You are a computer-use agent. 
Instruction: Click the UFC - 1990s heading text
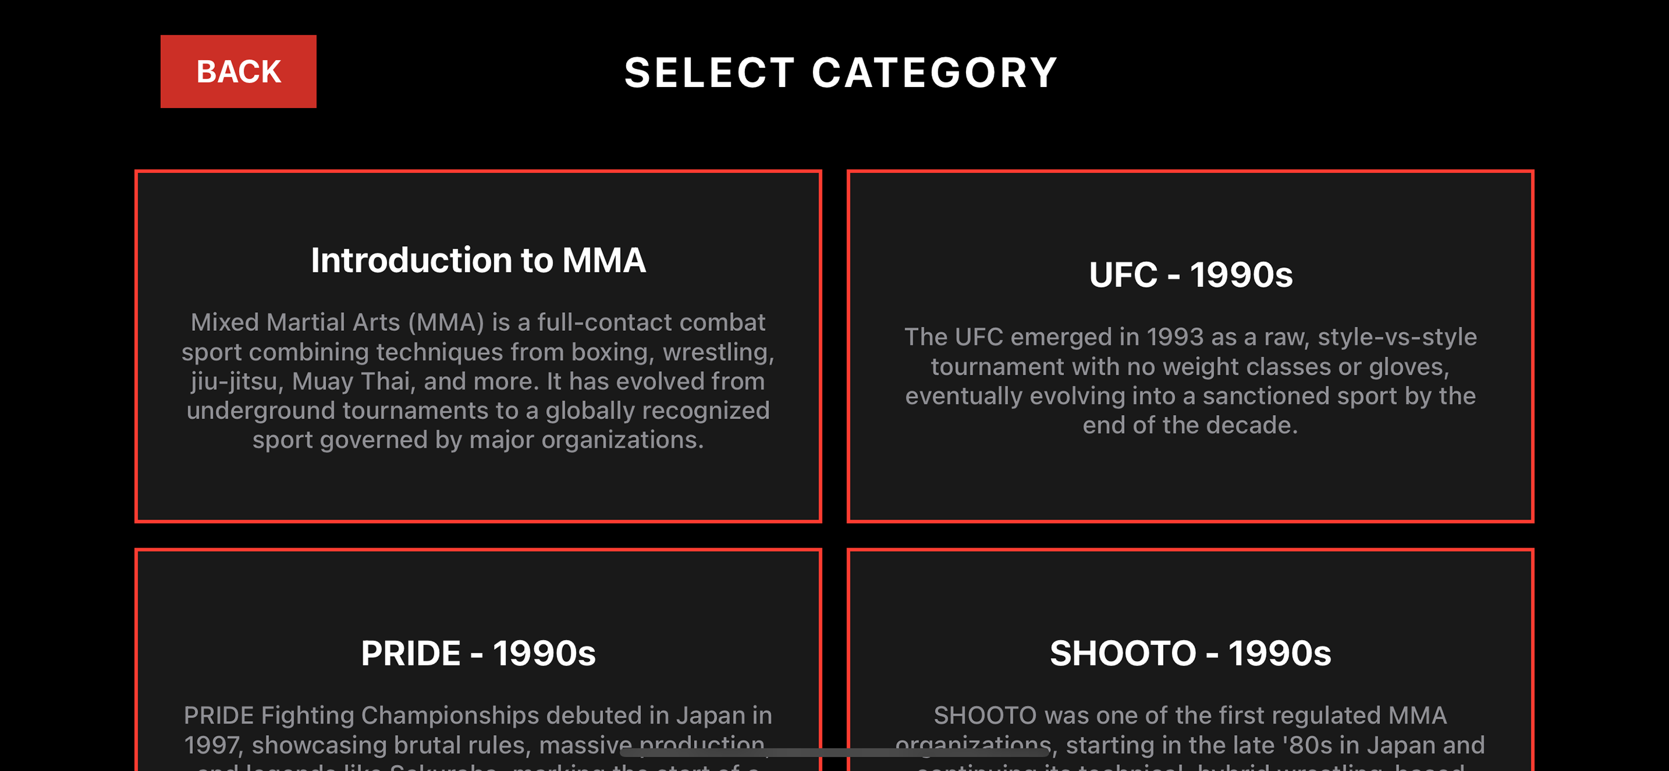pyautogui.click(x=1191, y=275)
